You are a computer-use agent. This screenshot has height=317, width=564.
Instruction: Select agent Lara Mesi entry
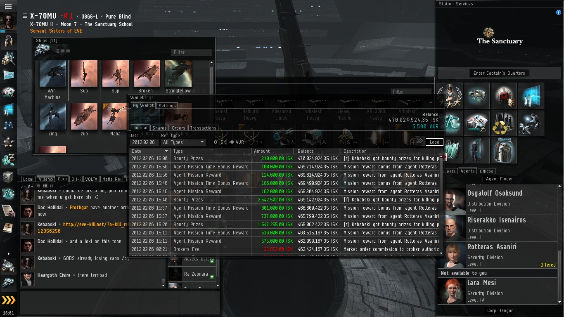[498, 291]
